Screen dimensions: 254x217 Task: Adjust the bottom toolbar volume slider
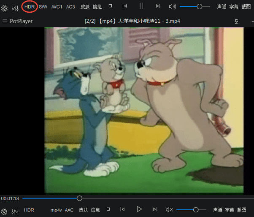pos(191,210)
